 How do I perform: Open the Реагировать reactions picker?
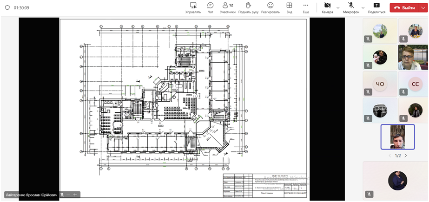pos(271,7)
